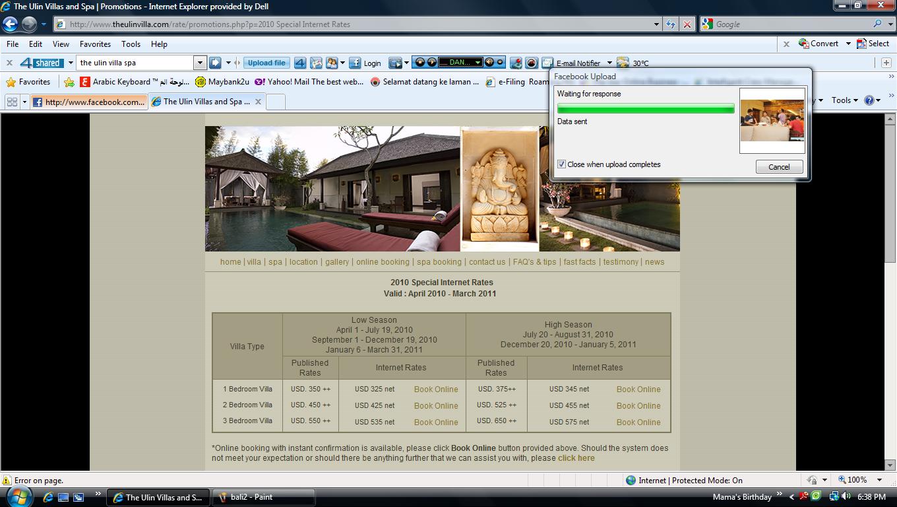Screen dimensions: 897x507
Task: Click the browser Forward arrow button
Action: coord(29,24)
